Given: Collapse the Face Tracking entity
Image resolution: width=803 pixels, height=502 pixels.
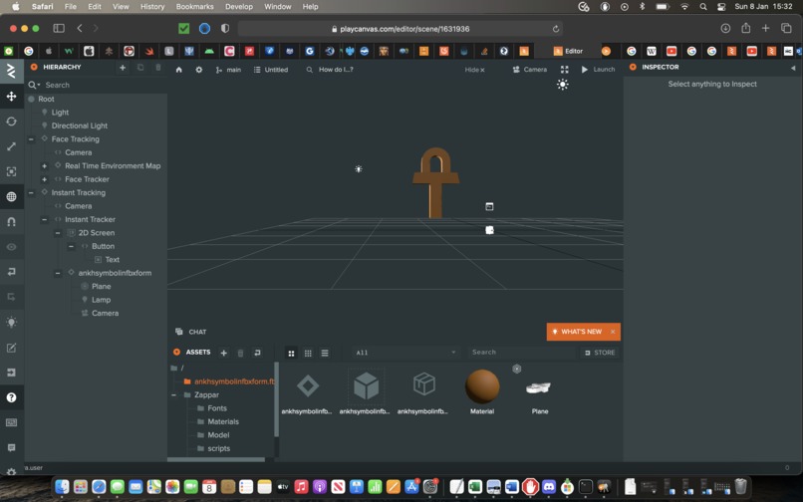Looking at the screenshot, I should pyautogui.click(x=31, y=139).
